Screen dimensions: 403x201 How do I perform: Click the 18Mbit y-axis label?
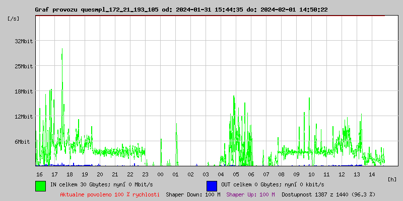pos(24,91)
